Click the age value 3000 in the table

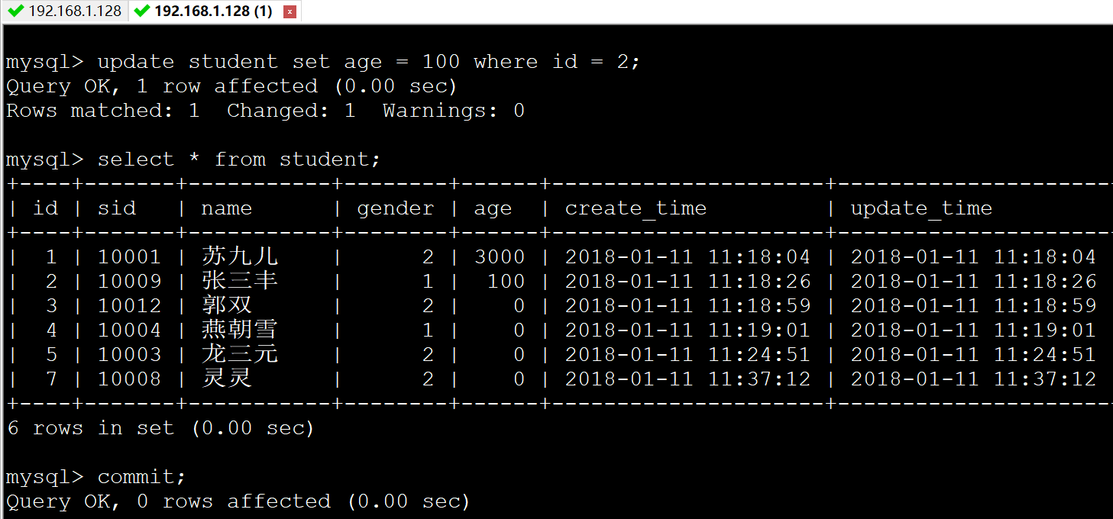point(500,256)
